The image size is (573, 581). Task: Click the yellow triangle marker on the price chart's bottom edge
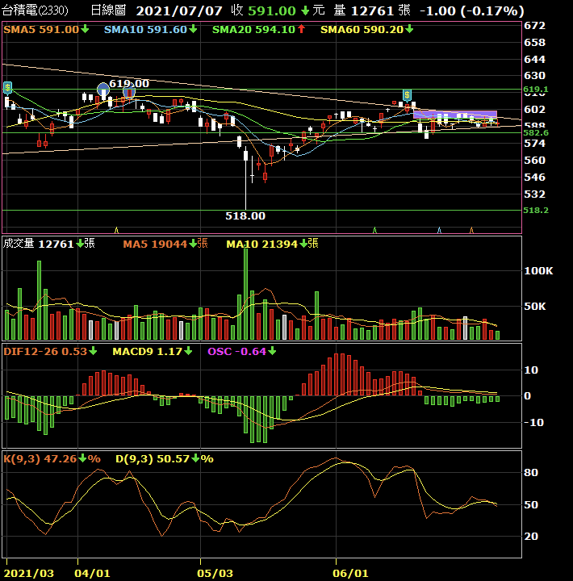click(116, 230)
